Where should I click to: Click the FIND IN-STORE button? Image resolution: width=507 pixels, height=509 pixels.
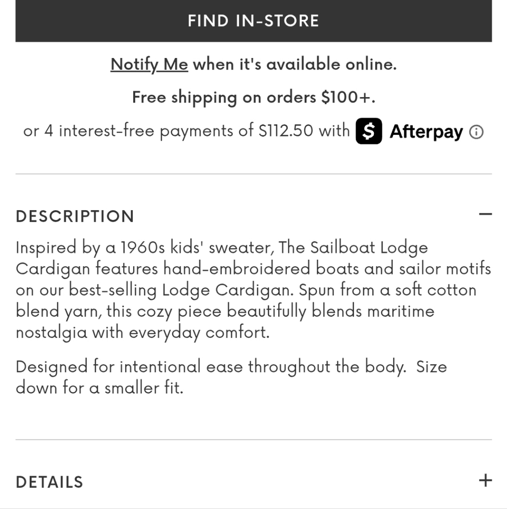coord(253,20)
